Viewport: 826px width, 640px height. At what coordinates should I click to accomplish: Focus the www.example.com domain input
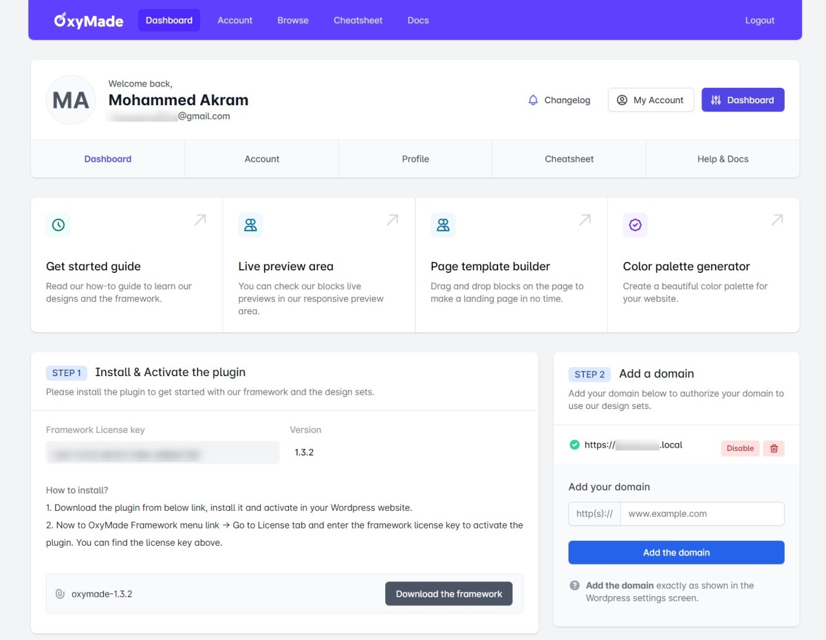tap(701, 514)
